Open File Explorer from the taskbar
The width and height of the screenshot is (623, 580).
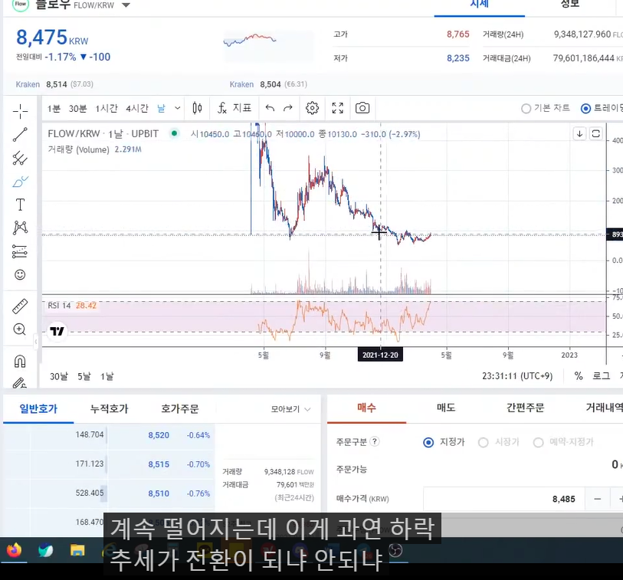tap(77, 551)
